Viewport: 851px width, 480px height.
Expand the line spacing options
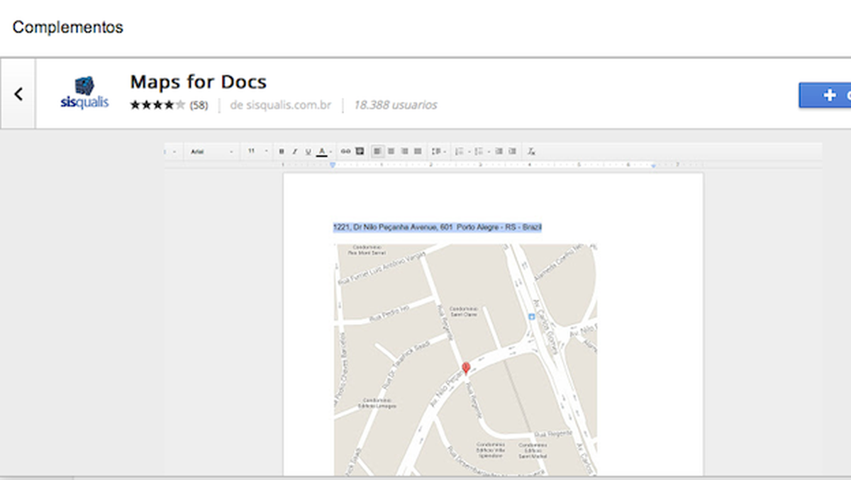click(436, 151)
